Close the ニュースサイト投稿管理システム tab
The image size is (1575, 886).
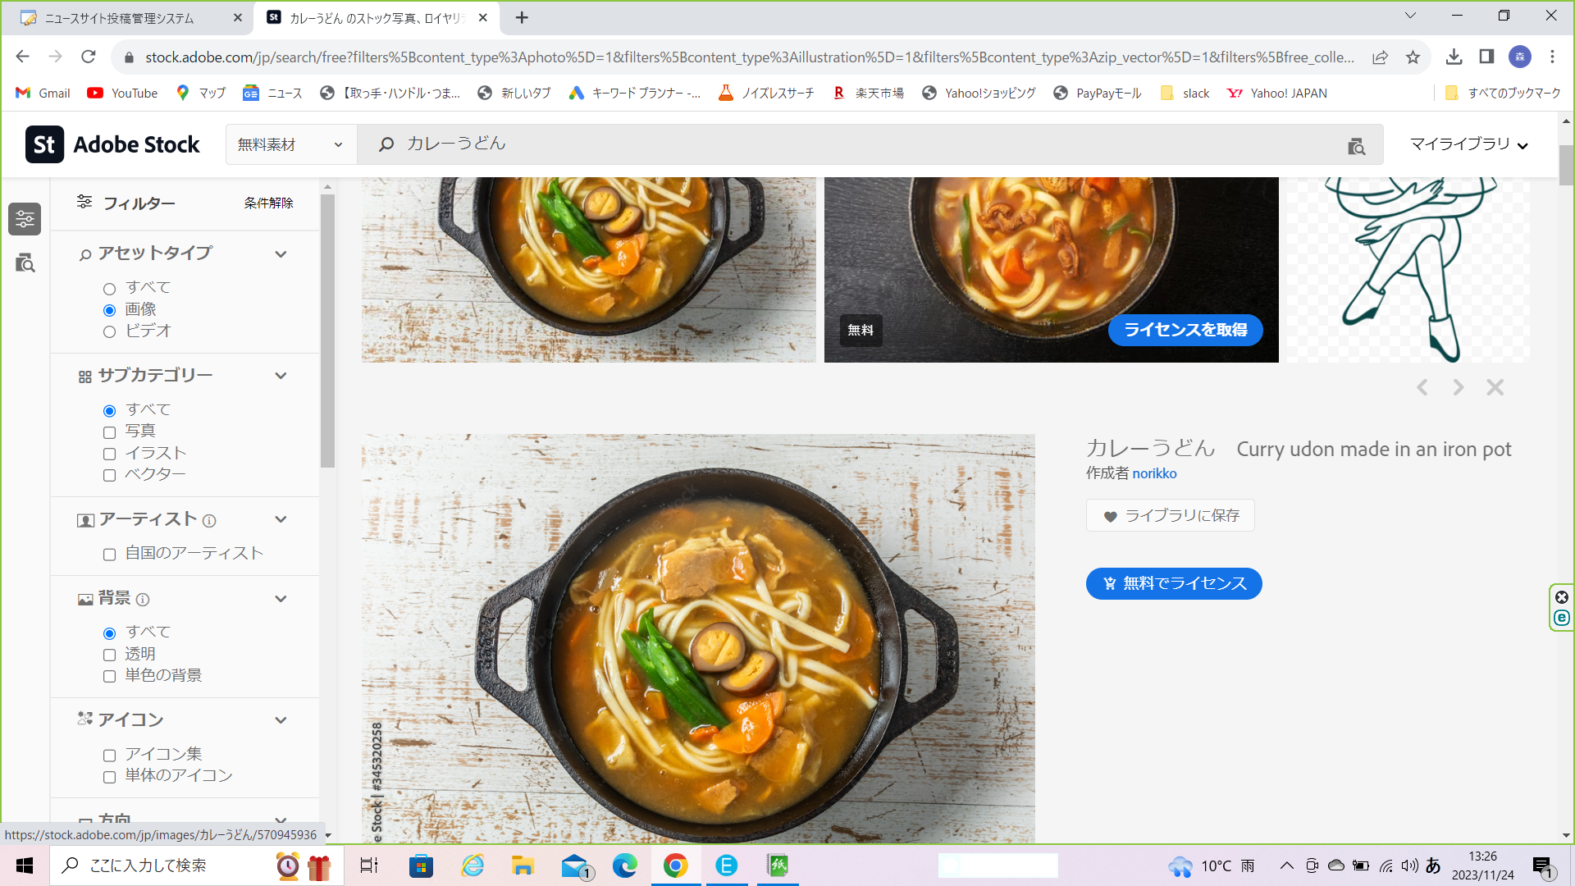238,17
